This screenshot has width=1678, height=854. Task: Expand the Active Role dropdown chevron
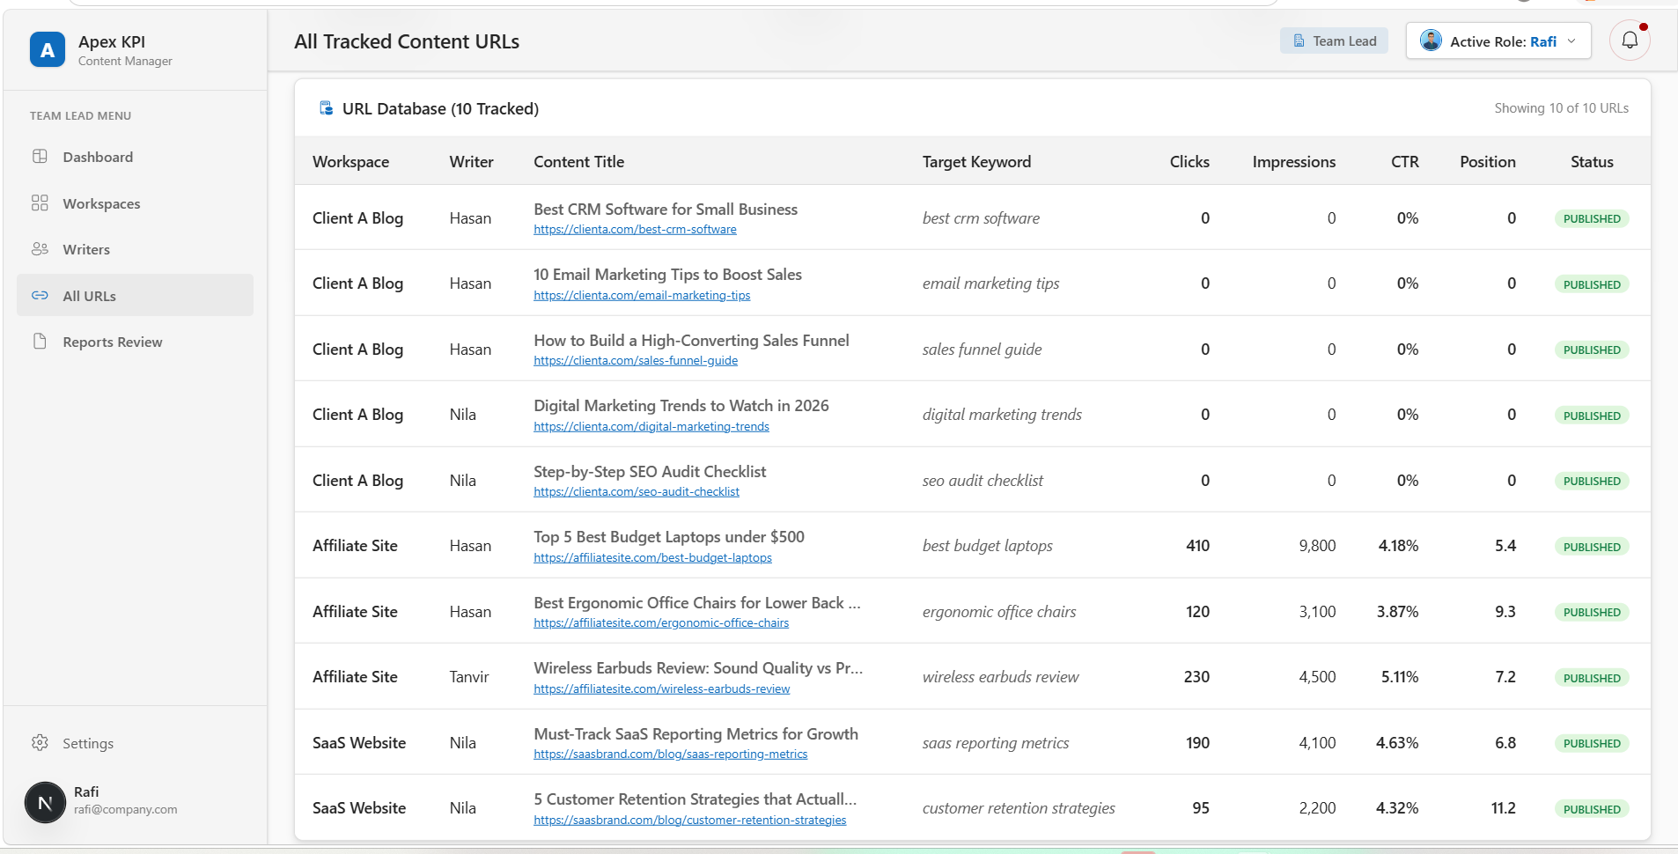(1571, 41)
